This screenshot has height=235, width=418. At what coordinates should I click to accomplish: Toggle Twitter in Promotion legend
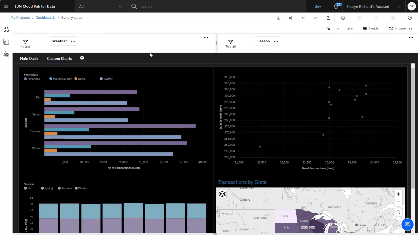106,79
